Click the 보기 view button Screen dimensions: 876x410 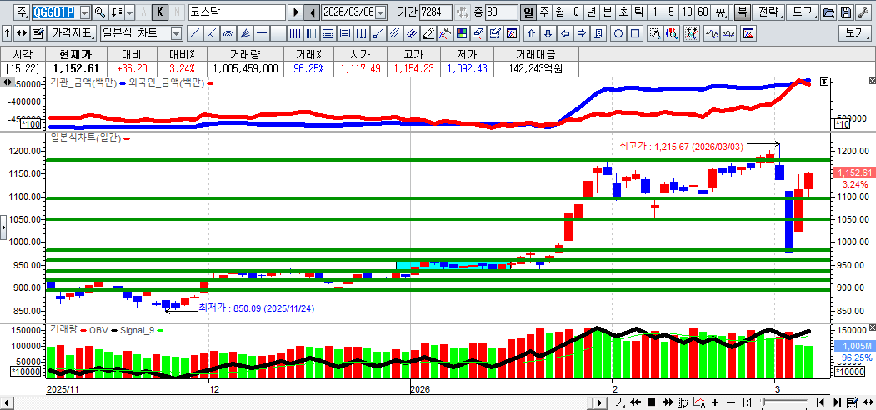[854, 33]
